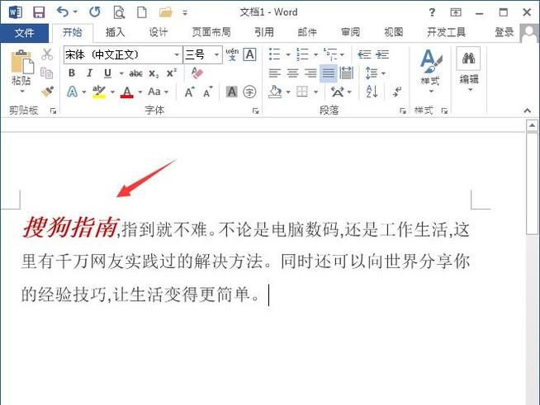Apply red font color A
The height and width of the screenshot is (405, 540).
tap(127, 92)
